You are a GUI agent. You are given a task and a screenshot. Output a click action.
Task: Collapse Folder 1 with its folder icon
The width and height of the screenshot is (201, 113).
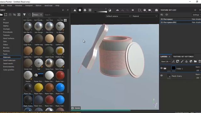point(165,68)
